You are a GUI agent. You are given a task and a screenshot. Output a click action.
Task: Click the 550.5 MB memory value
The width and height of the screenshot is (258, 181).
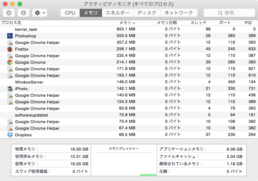coord(126,36)
